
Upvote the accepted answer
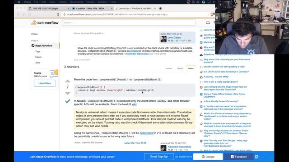68,81
